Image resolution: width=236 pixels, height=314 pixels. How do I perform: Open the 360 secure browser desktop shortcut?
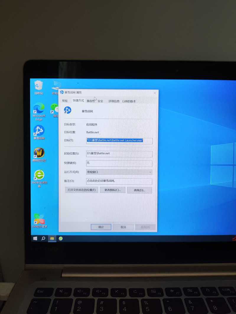pyautogui.click(x=39, y=179)
